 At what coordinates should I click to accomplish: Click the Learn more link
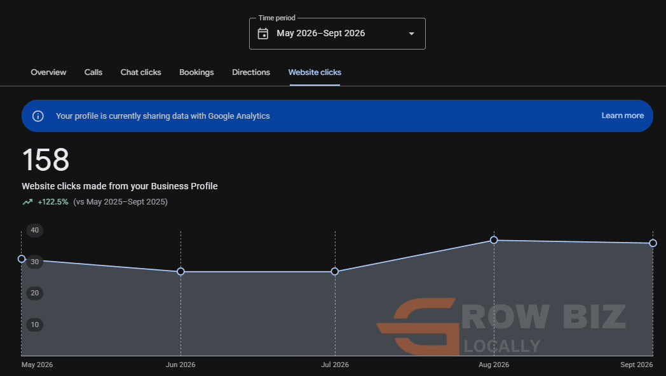pos(622,116)
